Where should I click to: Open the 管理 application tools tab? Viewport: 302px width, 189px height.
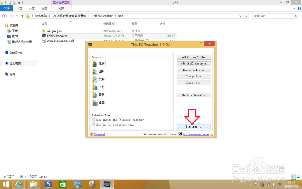61,8
